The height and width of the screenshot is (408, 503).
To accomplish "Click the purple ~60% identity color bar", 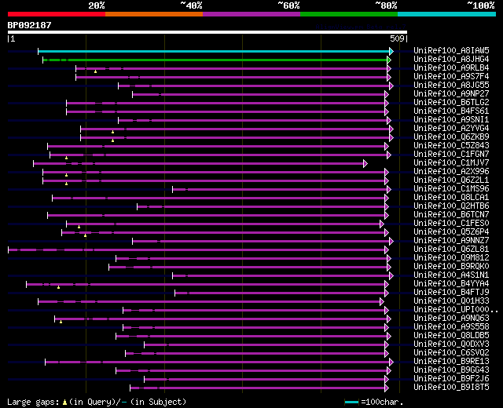I will coord(251,14).
